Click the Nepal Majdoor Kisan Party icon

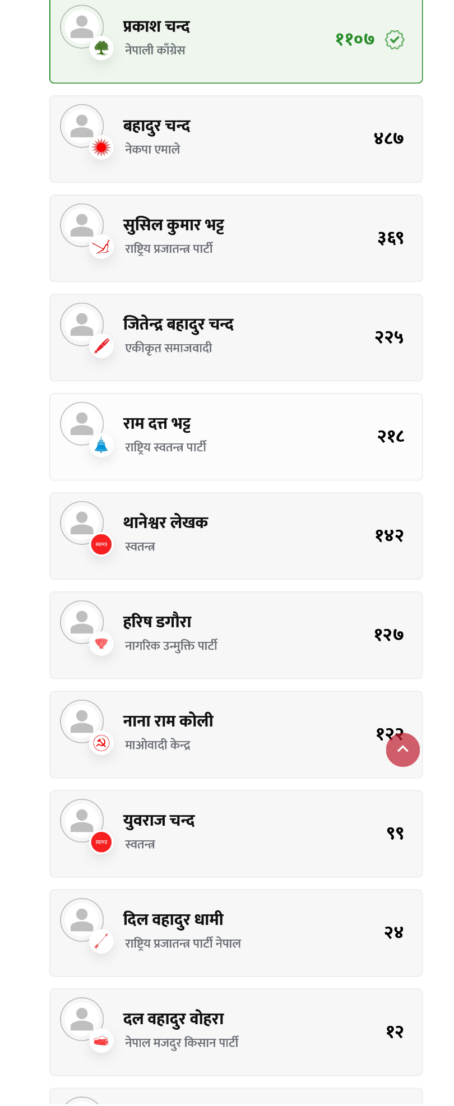101,1040
